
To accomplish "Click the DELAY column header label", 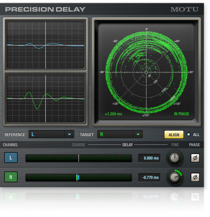I will pos(127,145).
